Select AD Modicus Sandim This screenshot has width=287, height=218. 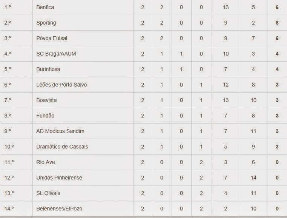tap(60, 131)
